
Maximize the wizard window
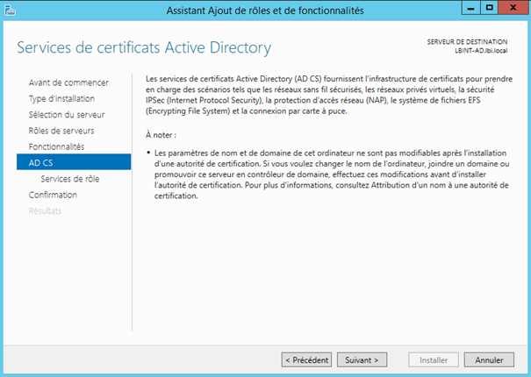point(486,10)
